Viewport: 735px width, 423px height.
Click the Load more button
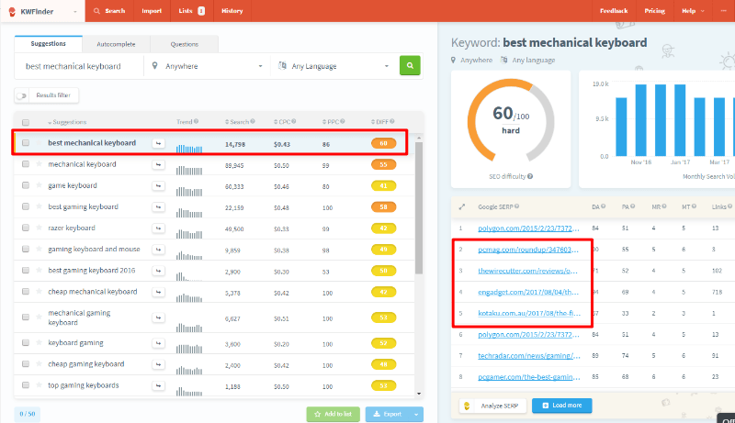[562, 406]
